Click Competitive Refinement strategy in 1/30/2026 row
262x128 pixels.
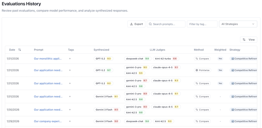(243, 110)
